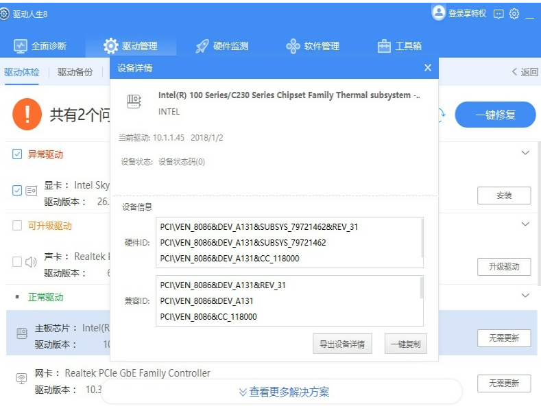Select hardware ID ending DEV_A131&CC_118000
The height and width of the screenshot is (413, 541).
pos(230,259)
